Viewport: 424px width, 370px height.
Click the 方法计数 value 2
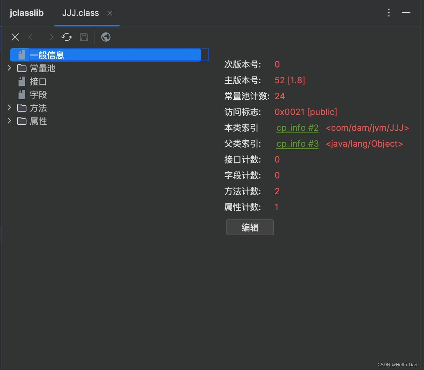point(277,191)
